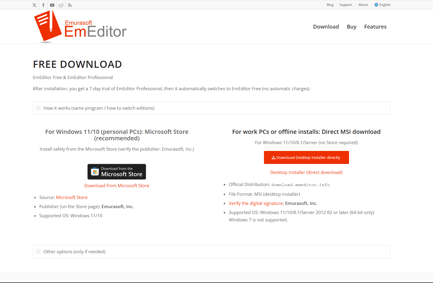Open the About link
This screenshot has width=433, height=283.
click(363, 5)
